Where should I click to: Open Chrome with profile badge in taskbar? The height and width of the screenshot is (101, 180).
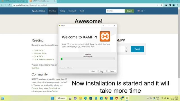pyautogui.click(x=122, y=98)
